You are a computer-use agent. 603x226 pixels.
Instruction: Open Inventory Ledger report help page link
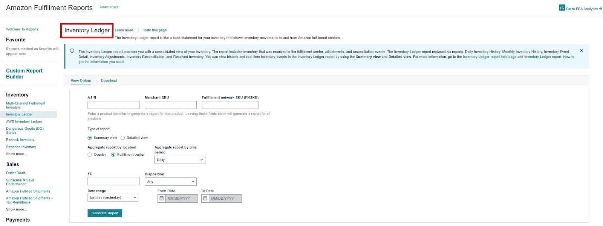(x=490, y=57)
